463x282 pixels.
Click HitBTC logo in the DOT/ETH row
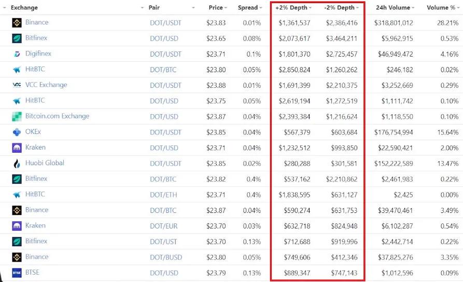[17, 194]
